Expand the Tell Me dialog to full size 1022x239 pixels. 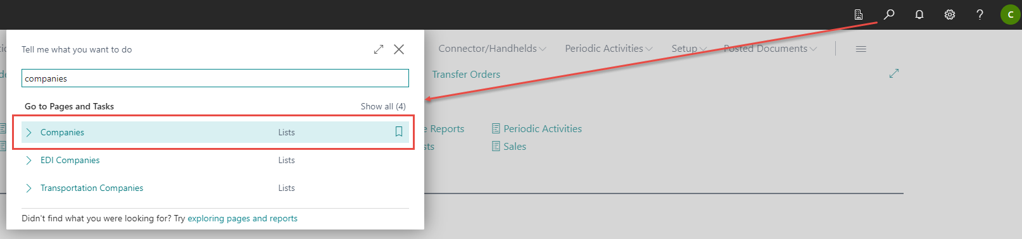pyautogui.click(x=379, y=49)
